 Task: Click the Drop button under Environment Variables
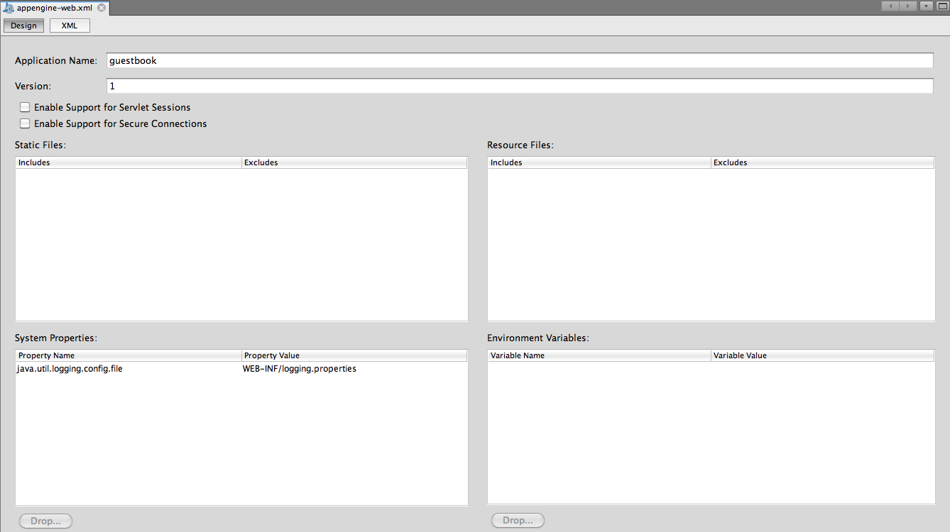click(517, 520)
